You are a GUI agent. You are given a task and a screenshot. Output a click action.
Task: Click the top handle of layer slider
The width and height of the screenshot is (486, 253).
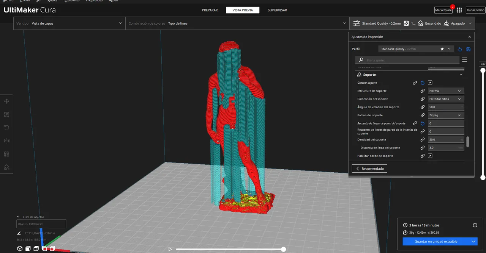point(483,70)
